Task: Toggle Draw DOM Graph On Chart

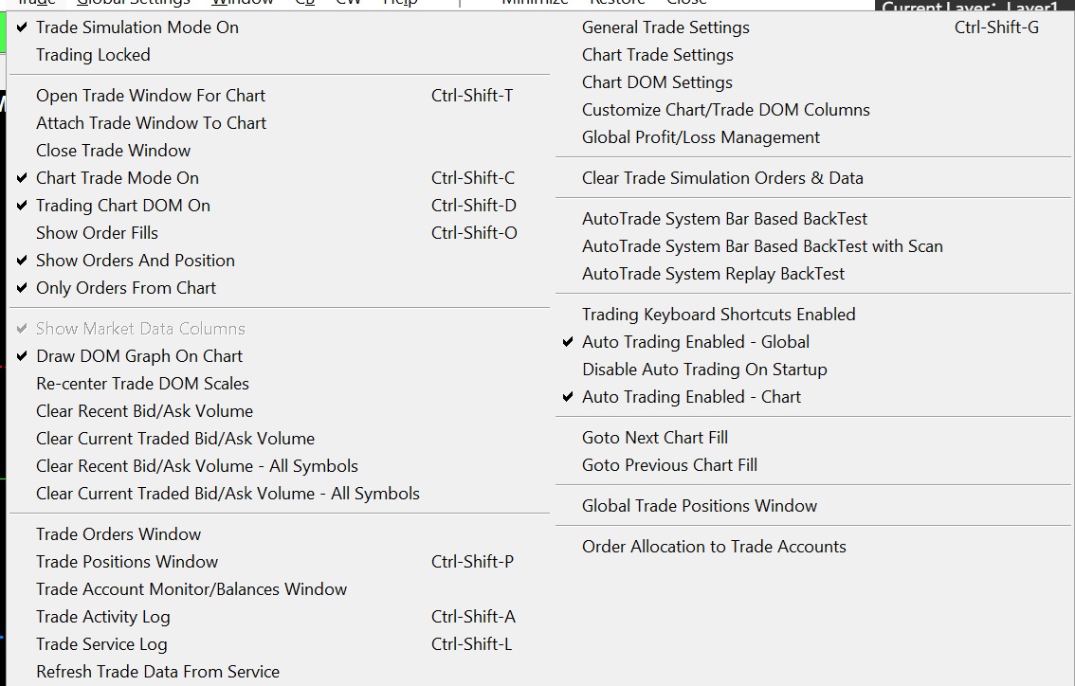Action: pos(139,356)
